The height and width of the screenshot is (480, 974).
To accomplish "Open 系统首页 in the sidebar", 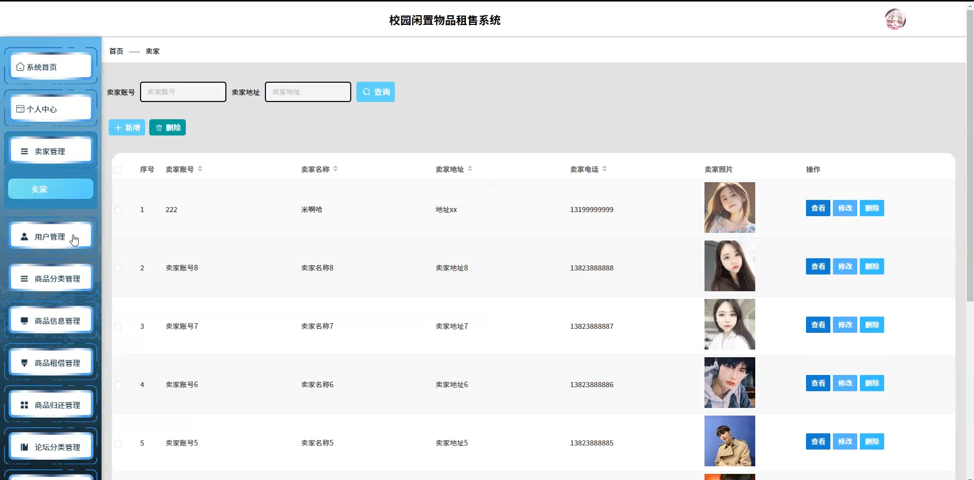I will (51, 66).
